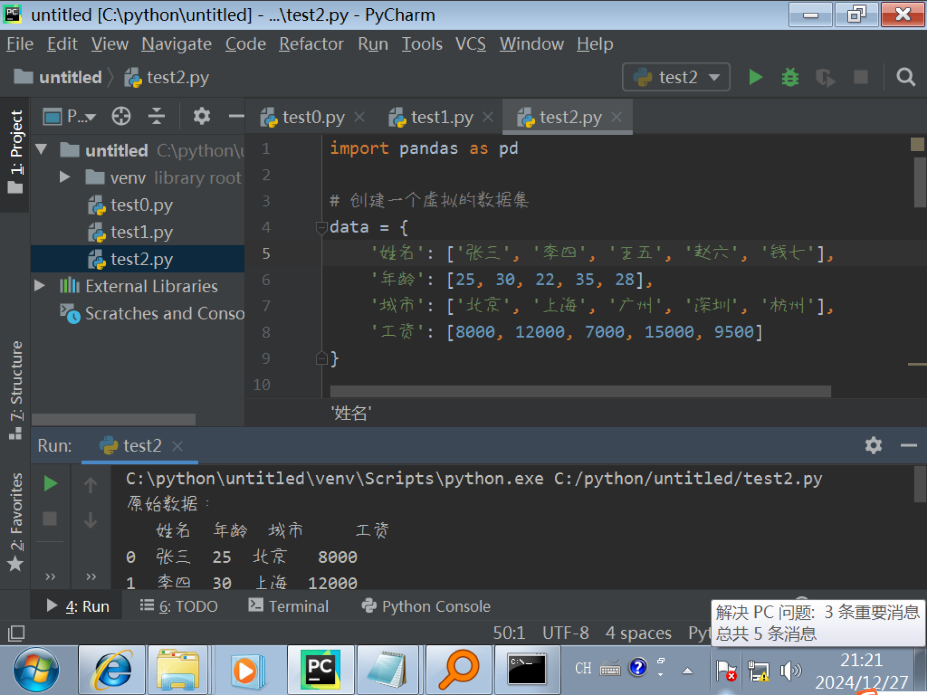The width and height of the screenshot is (927, 695).
Task: Open Search Everywhere magnifier
Action: coord(906,77)
